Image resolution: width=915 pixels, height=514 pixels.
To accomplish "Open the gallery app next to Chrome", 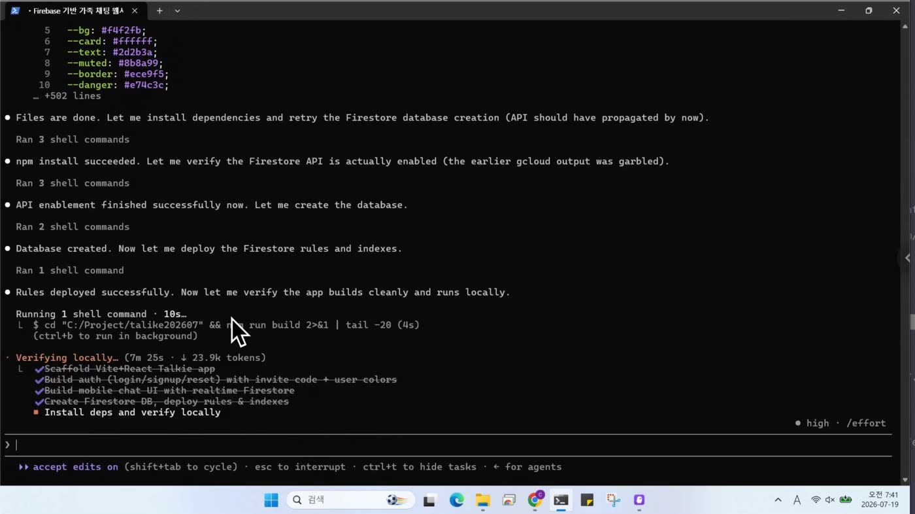I will tap(508, 500).
